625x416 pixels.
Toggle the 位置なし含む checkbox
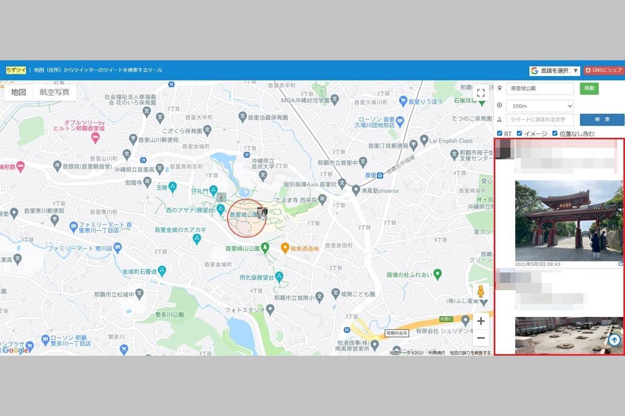click(555, 134)
